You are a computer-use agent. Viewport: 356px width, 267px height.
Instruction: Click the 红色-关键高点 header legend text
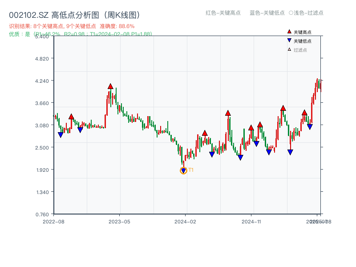pos(223,13)
